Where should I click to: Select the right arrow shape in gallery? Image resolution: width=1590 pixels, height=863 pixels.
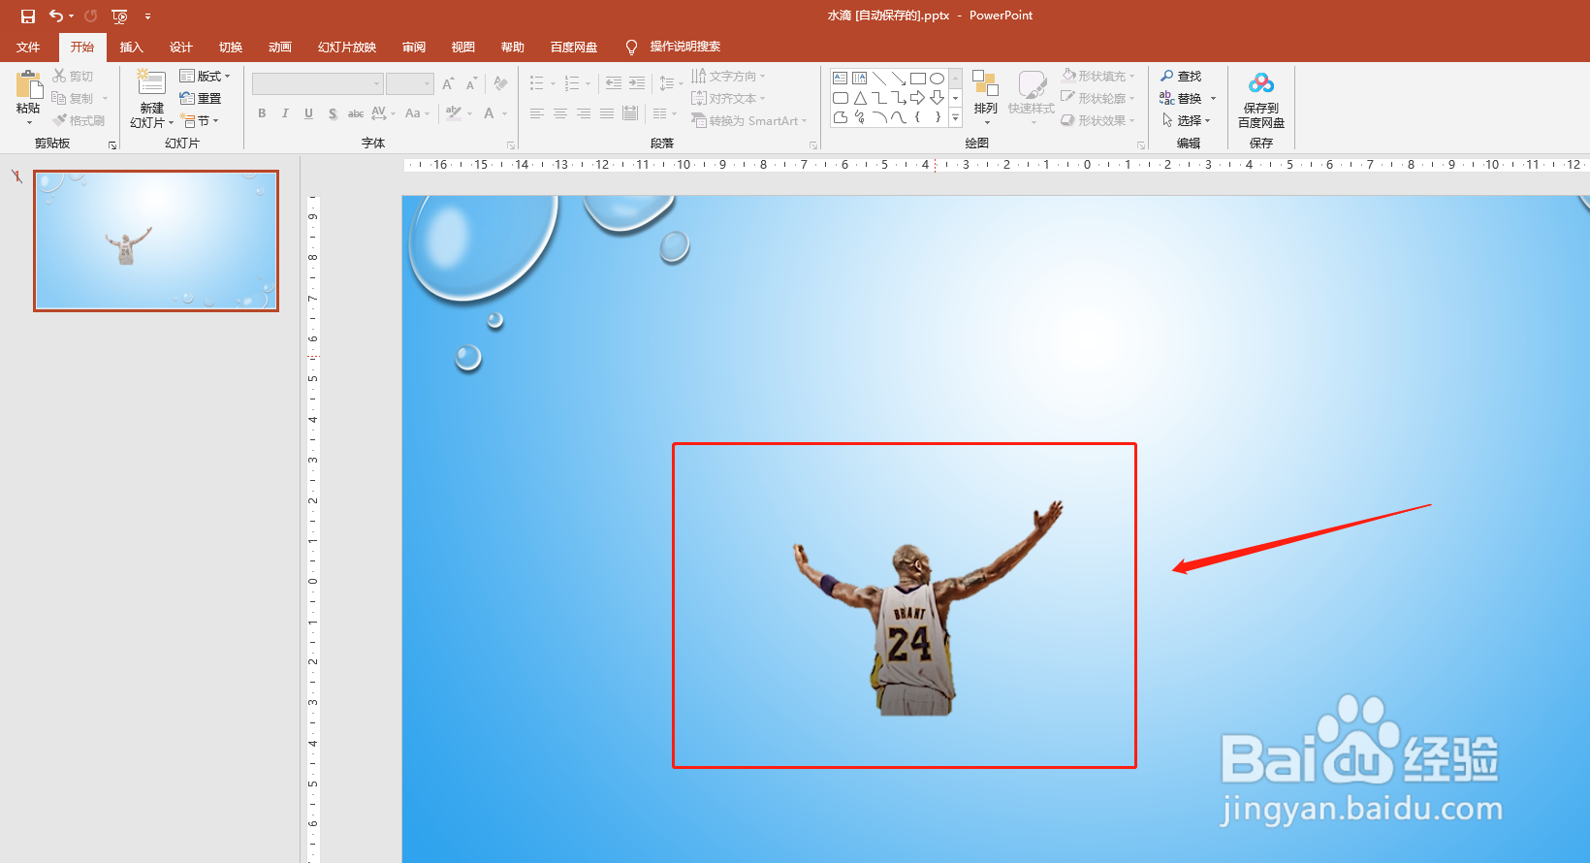coord(918,98)
